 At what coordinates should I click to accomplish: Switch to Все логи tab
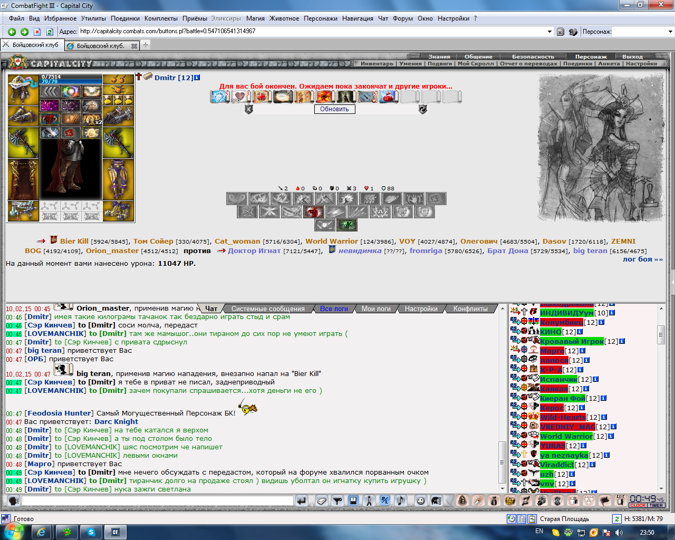(x=334, y=308)
